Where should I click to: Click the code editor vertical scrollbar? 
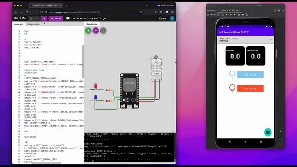click(x=83, y=62)
